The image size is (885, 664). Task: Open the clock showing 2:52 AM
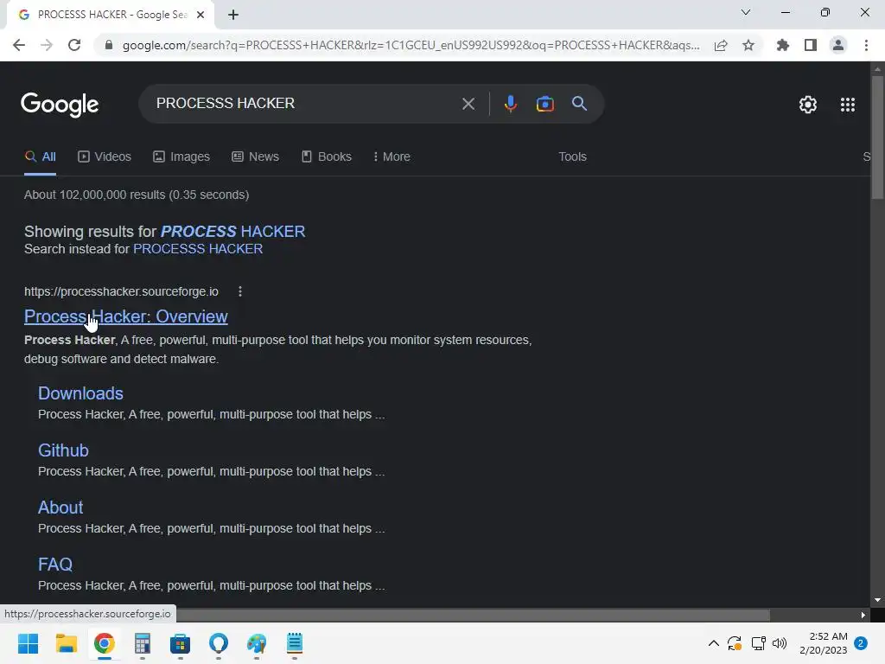pos(823,643)
